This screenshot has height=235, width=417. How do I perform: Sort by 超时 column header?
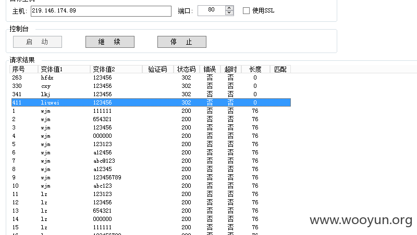click(x=231, y=69)
